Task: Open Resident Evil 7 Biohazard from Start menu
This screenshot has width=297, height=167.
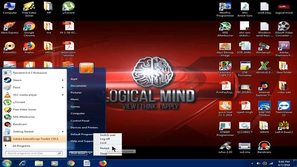Action: 34,73
